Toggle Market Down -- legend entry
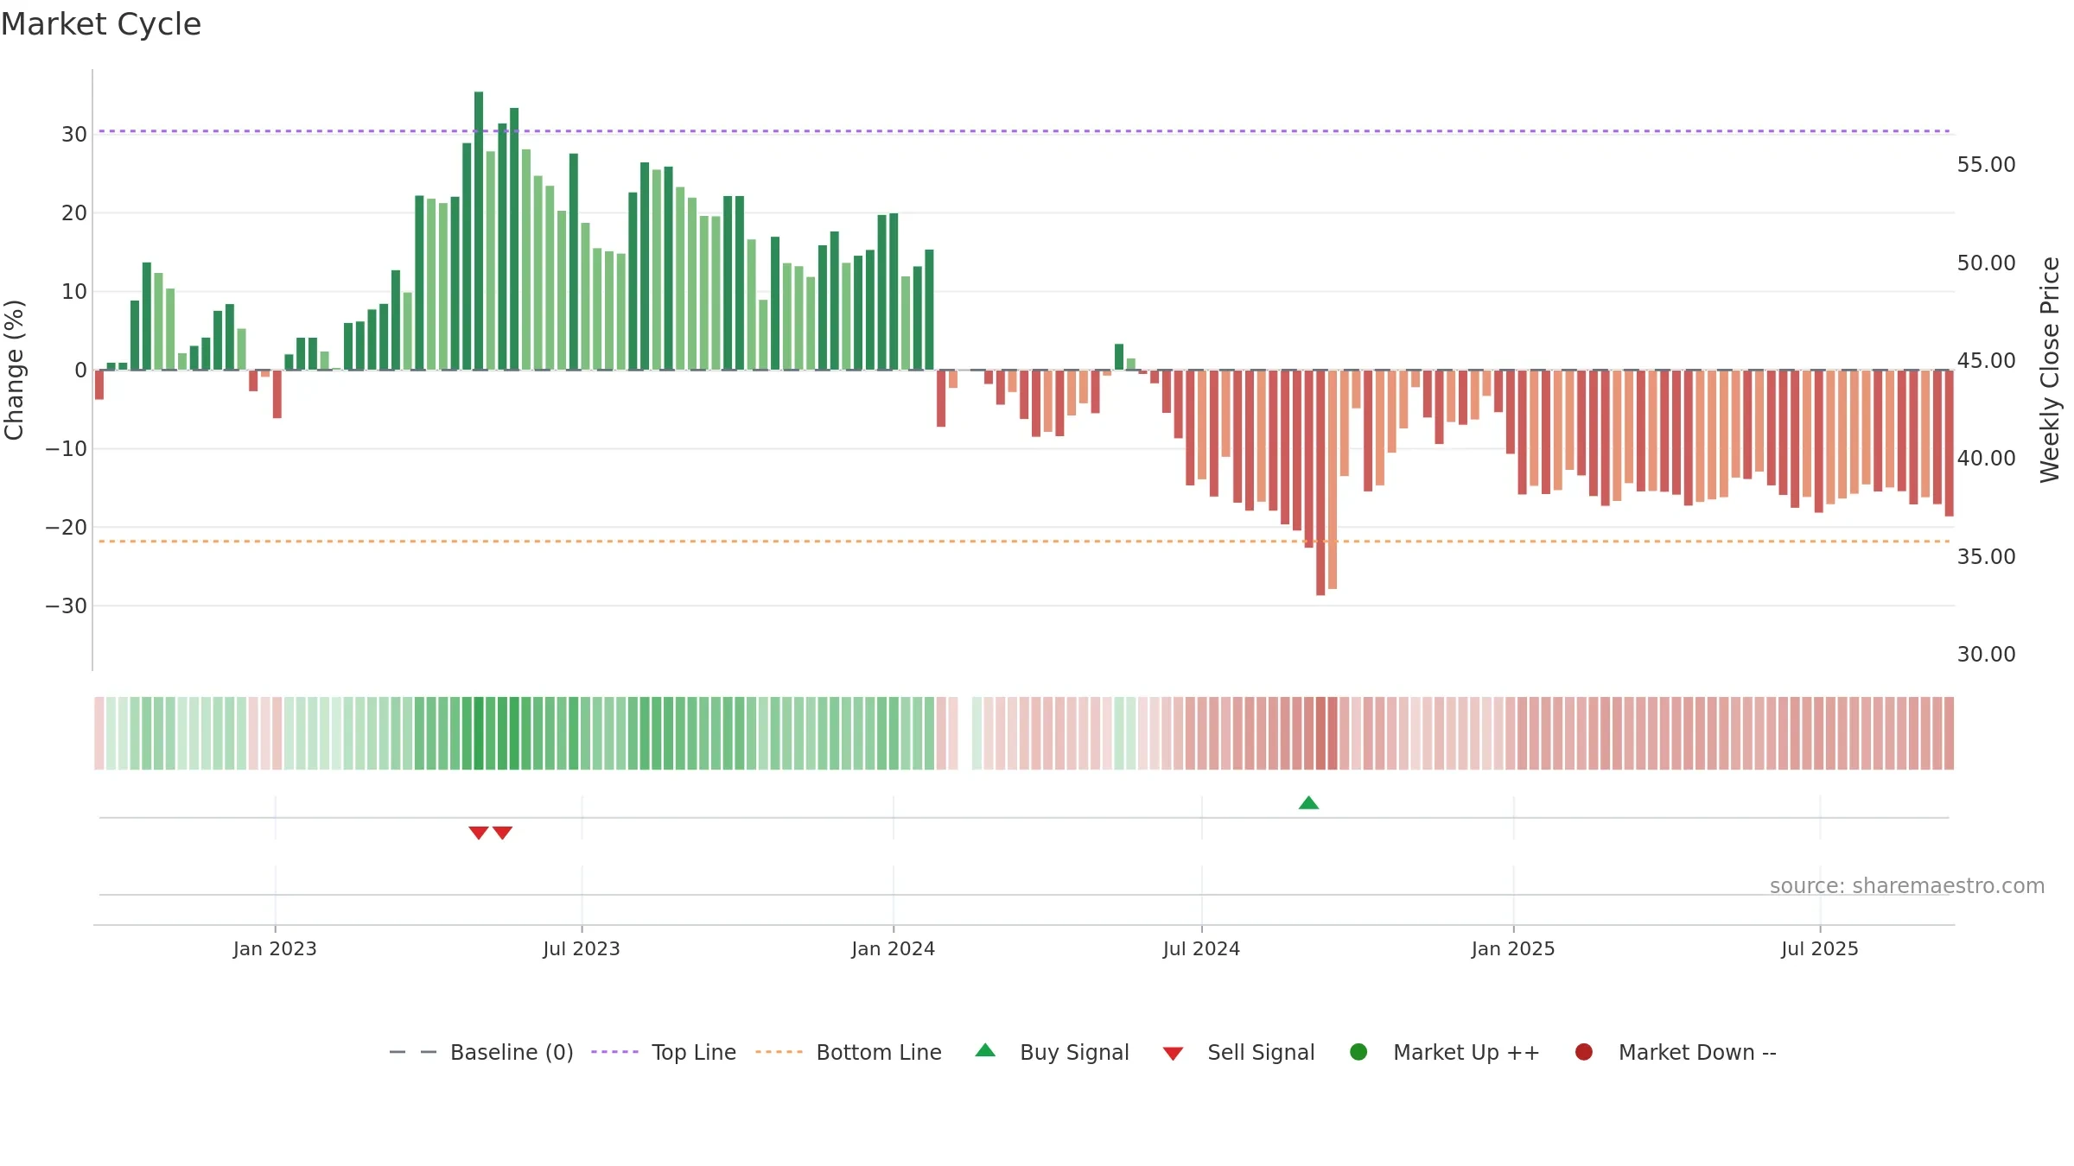Viewport: 2074px width, 1166px height. tap(1676, 1052)
